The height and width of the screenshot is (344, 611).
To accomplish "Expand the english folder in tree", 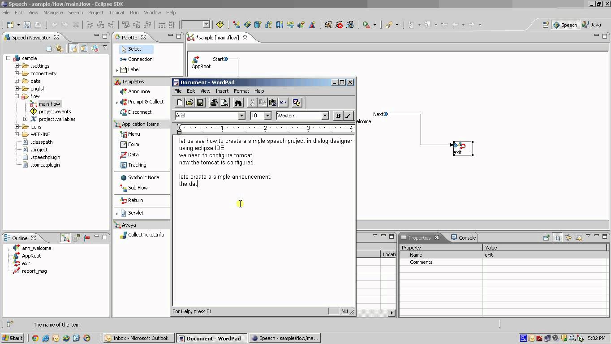I will (x=17, y=89).
